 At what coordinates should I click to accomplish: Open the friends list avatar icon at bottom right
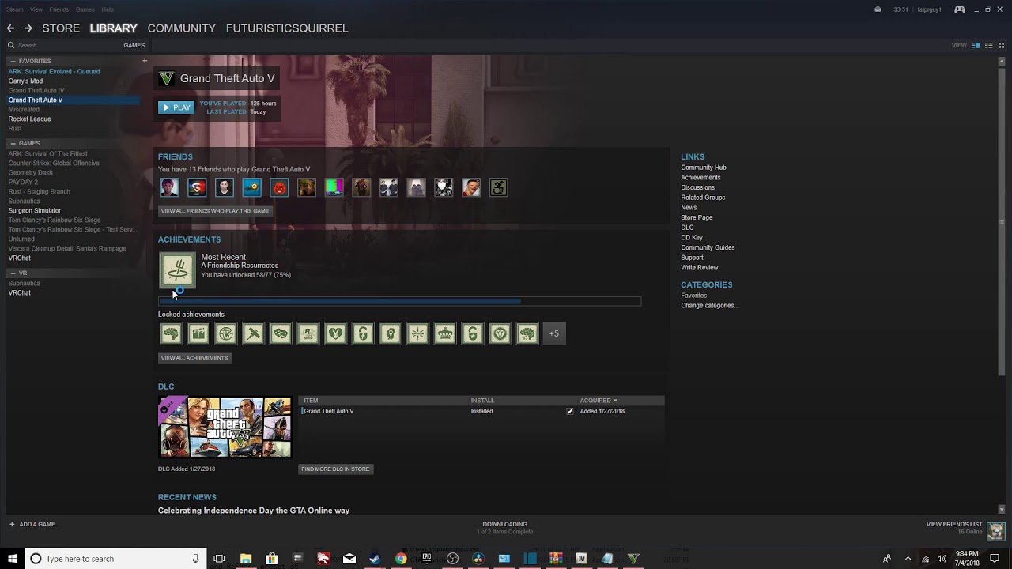pyautogui.click(x=995, y=530)
